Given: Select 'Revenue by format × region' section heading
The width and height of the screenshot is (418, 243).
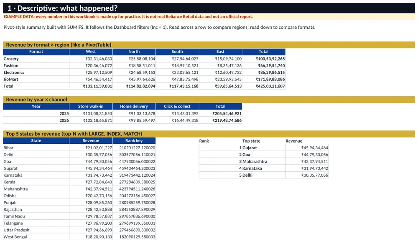Looking at the screenshot, I should tap(59, 45).
